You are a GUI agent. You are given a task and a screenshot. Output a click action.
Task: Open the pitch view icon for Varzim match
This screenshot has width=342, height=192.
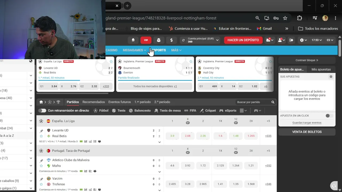point(81,190)
